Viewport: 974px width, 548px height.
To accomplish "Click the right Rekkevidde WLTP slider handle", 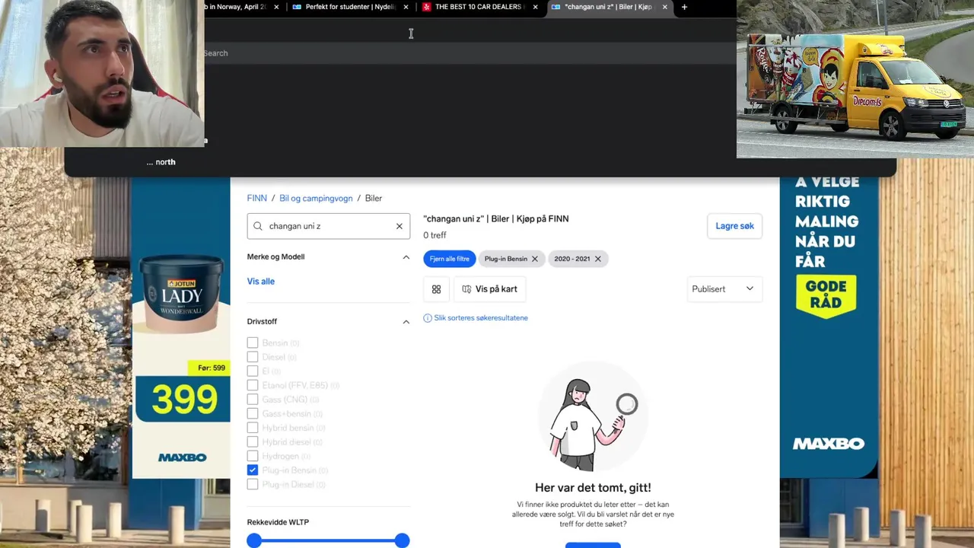I will point(403,540).
